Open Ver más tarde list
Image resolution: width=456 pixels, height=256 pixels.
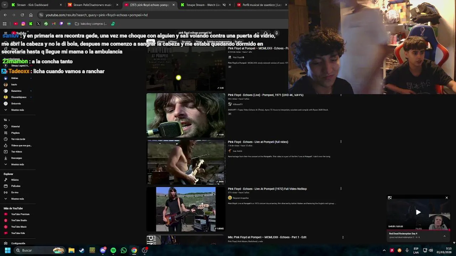click(18, 139)
